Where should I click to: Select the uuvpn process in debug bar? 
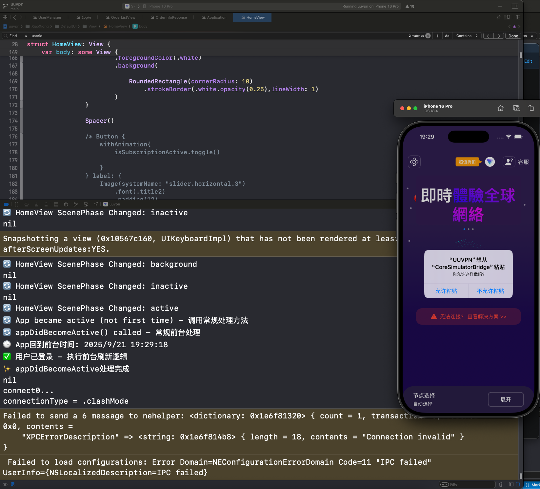point(112,204)
